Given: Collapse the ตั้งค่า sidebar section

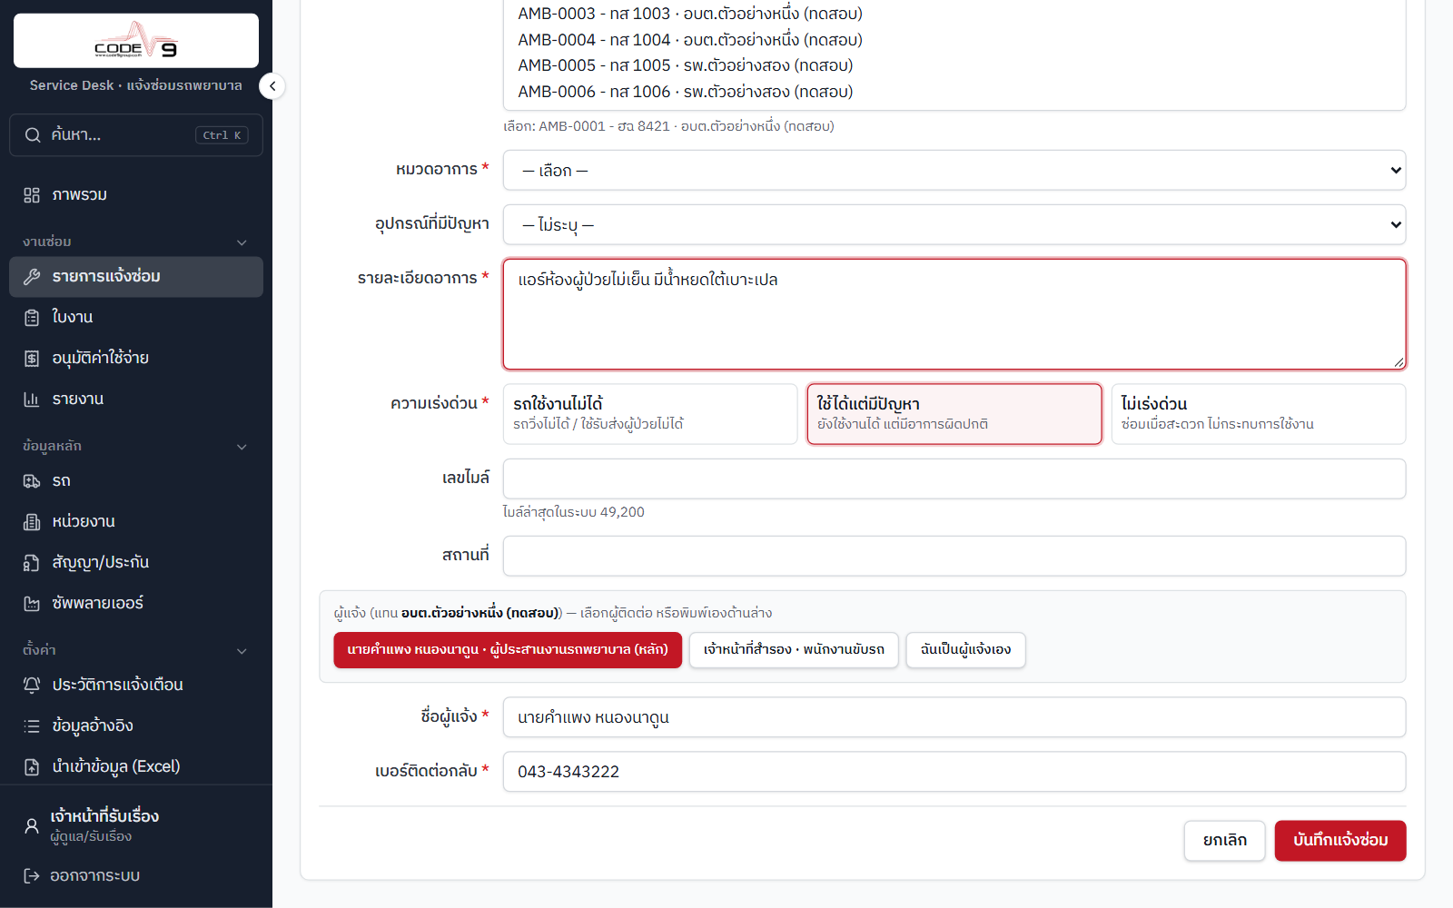Looking at the screenshot, I should pyautogui.click(x=242, y=651).
